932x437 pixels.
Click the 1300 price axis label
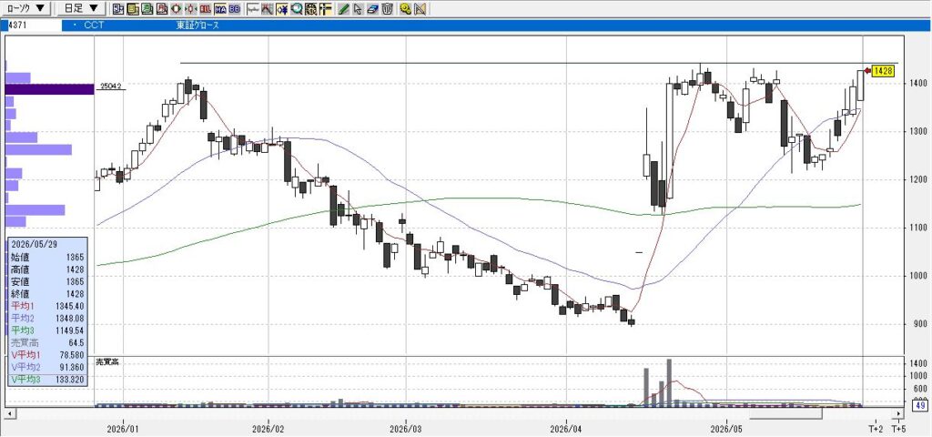point(917,131)
